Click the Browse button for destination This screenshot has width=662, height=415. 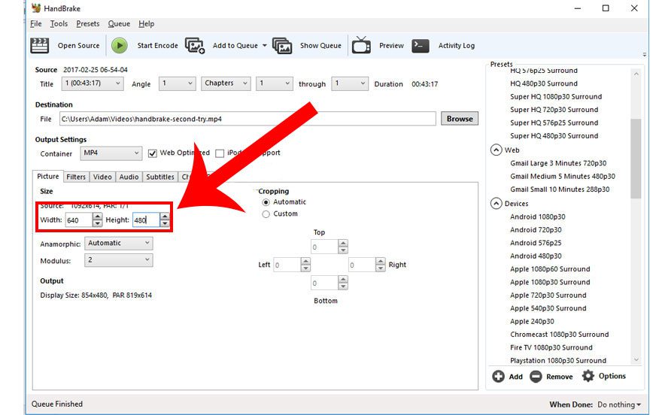click(460, 119)
